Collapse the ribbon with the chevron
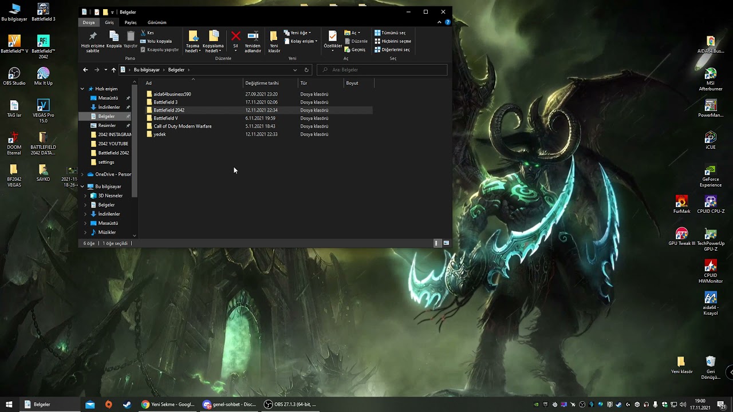The image size is (733, 412). coord(440,22)
